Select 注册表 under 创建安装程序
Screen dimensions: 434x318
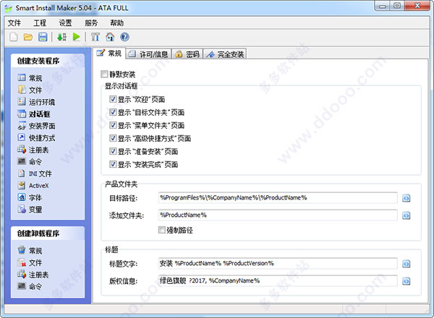pyautogui.click(x=33, y=150)
